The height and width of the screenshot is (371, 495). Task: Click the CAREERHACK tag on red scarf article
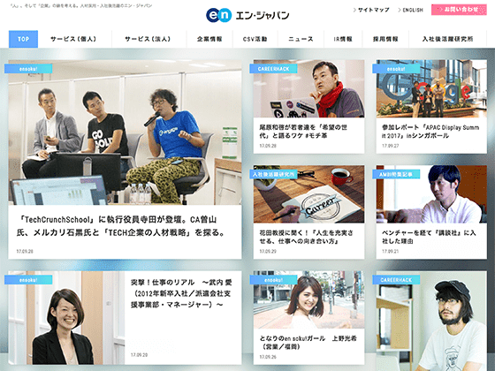click(273, 69)
